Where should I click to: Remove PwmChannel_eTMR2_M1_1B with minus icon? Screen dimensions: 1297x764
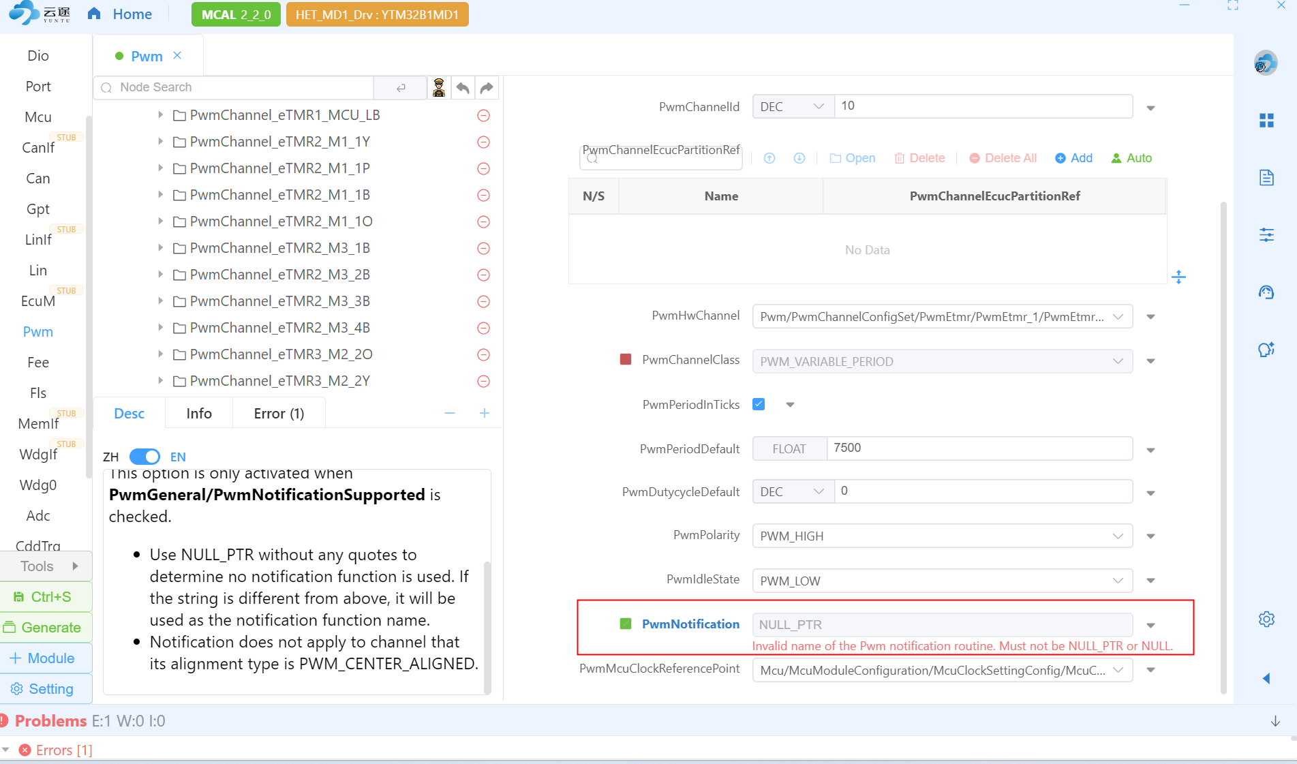coord(483,196)
